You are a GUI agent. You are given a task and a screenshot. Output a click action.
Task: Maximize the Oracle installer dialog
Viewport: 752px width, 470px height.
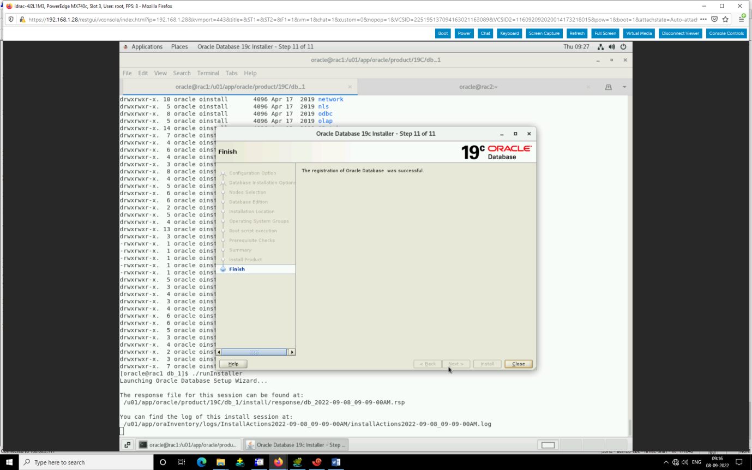(x=515, y=134)
